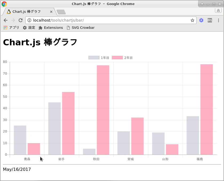
Task: Click the 福島 axis label
Action: tap(200, 159)
